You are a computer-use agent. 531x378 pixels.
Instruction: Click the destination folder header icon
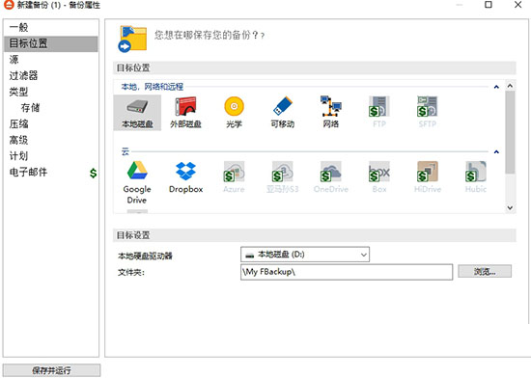click(132, 39)
